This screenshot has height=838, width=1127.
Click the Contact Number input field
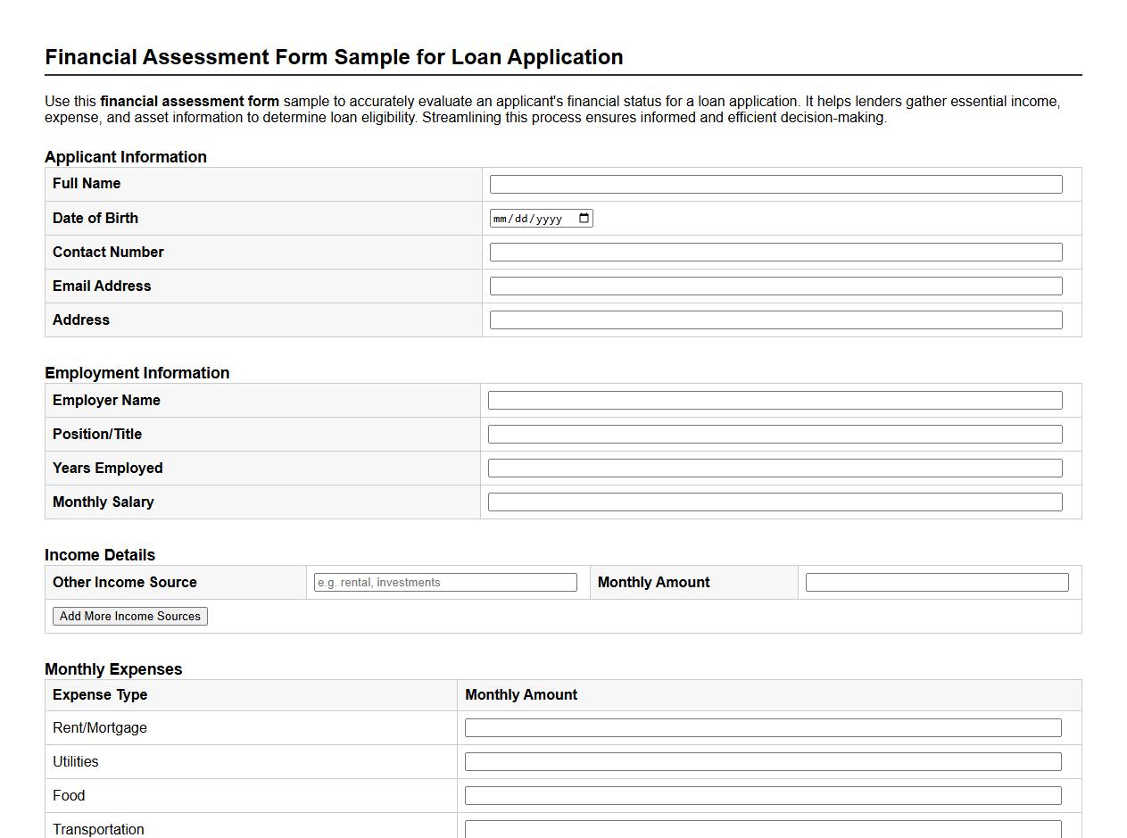[x=775, y=252]
